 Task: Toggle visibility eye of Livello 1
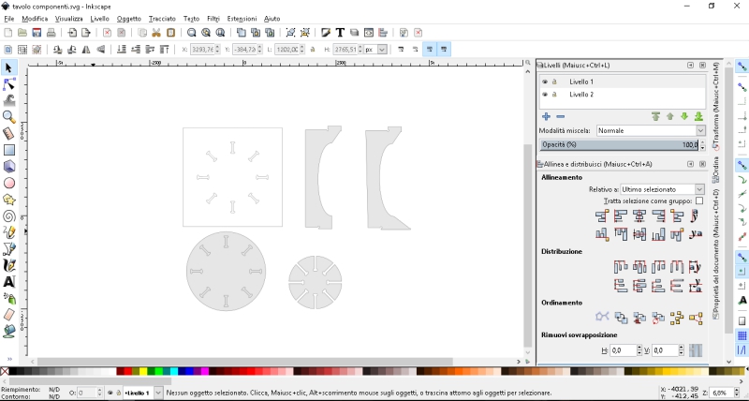[545, 82]
